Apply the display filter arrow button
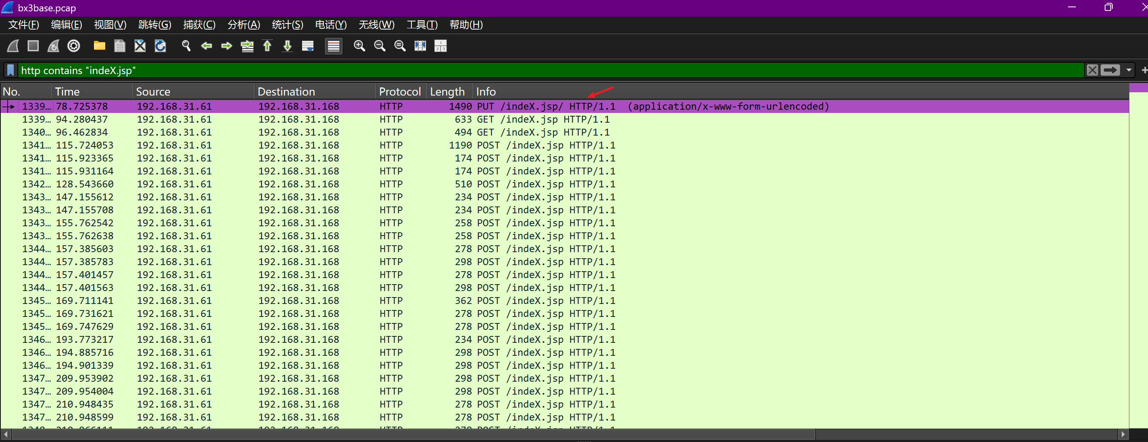 click(x=1110, y=70)
